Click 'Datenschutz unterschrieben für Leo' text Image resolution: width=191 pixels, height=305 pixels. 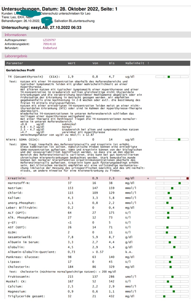coord(65,14)
